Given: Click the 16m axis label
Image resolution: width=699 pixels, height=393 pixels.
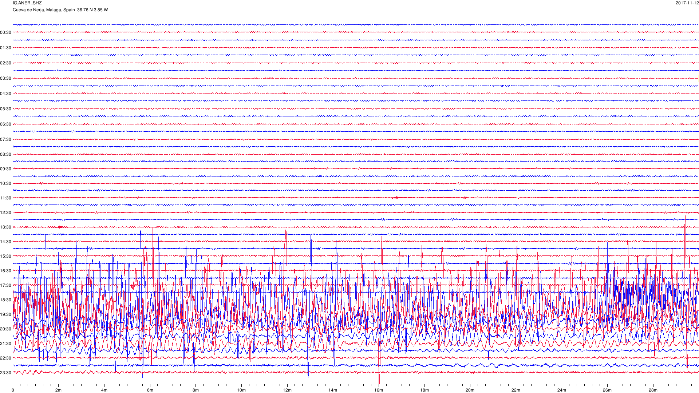Looking at the screenshot, I should (379, 390).
